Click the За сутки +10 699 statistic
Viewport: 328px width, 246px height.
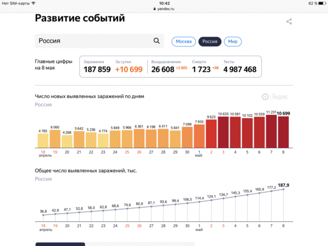click(128, 66)
